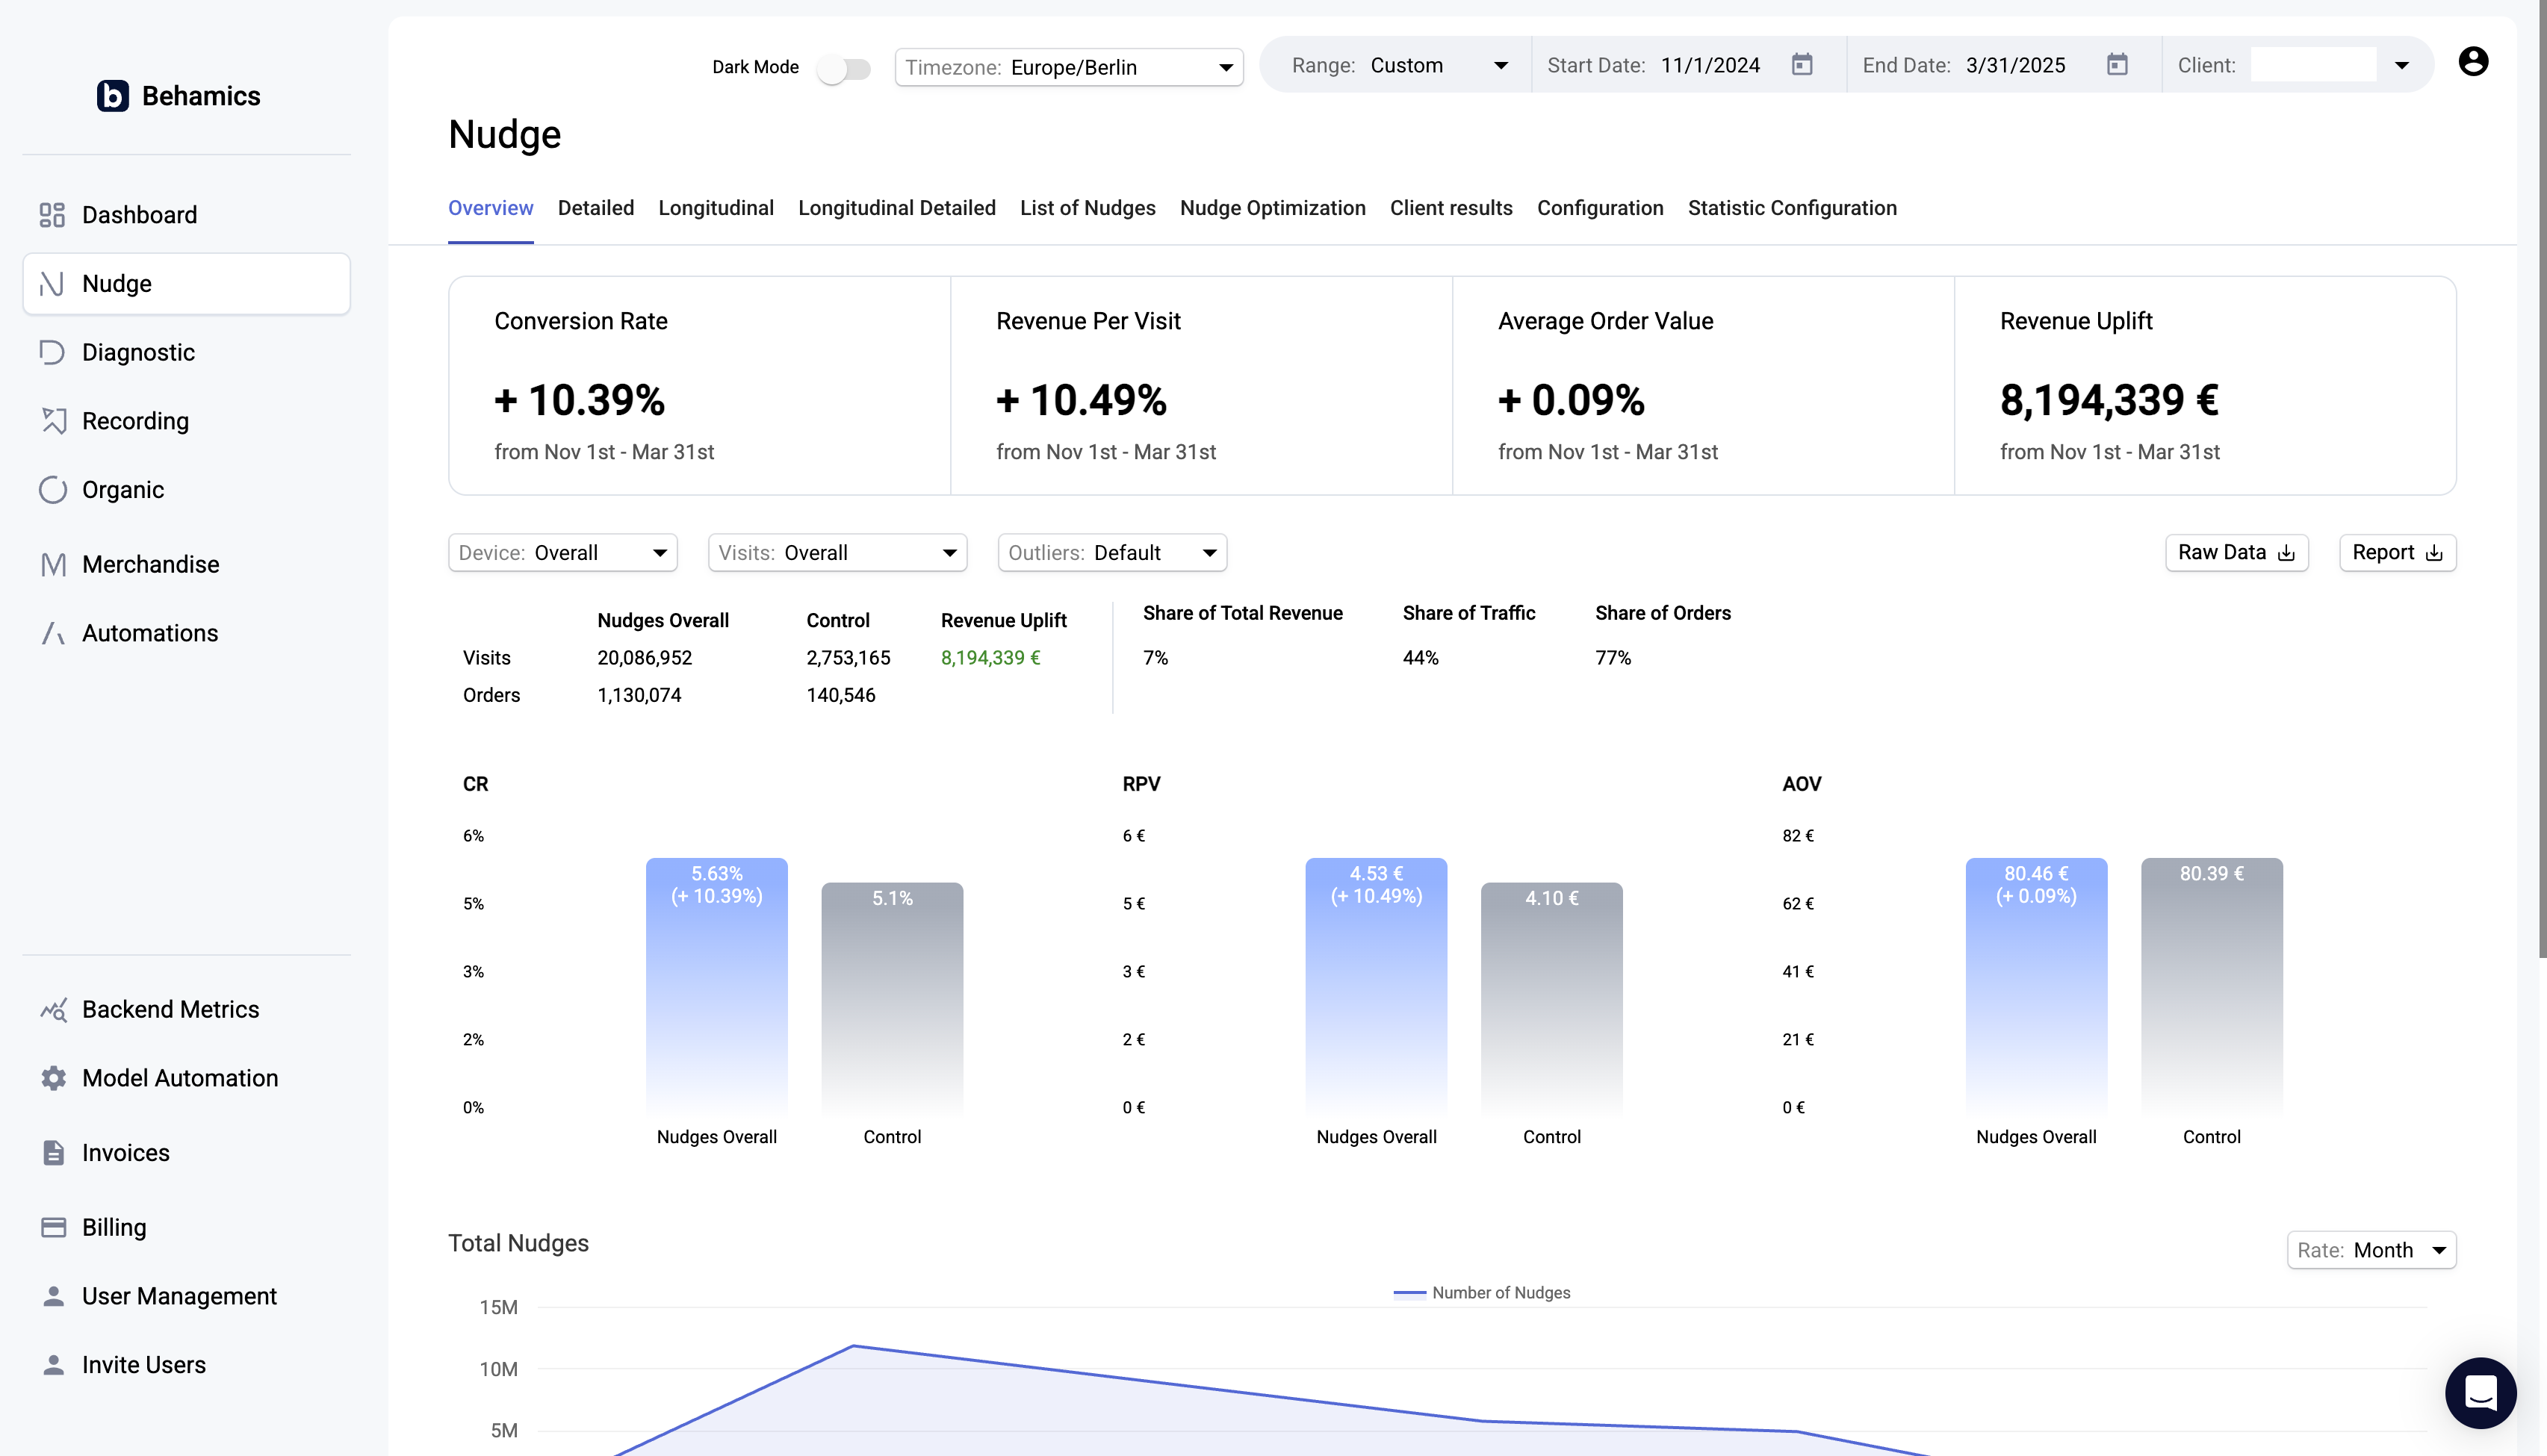The height and width of the screenshot is (1456, 2547).
Task: Click the Report download button
Action: 2396,553
